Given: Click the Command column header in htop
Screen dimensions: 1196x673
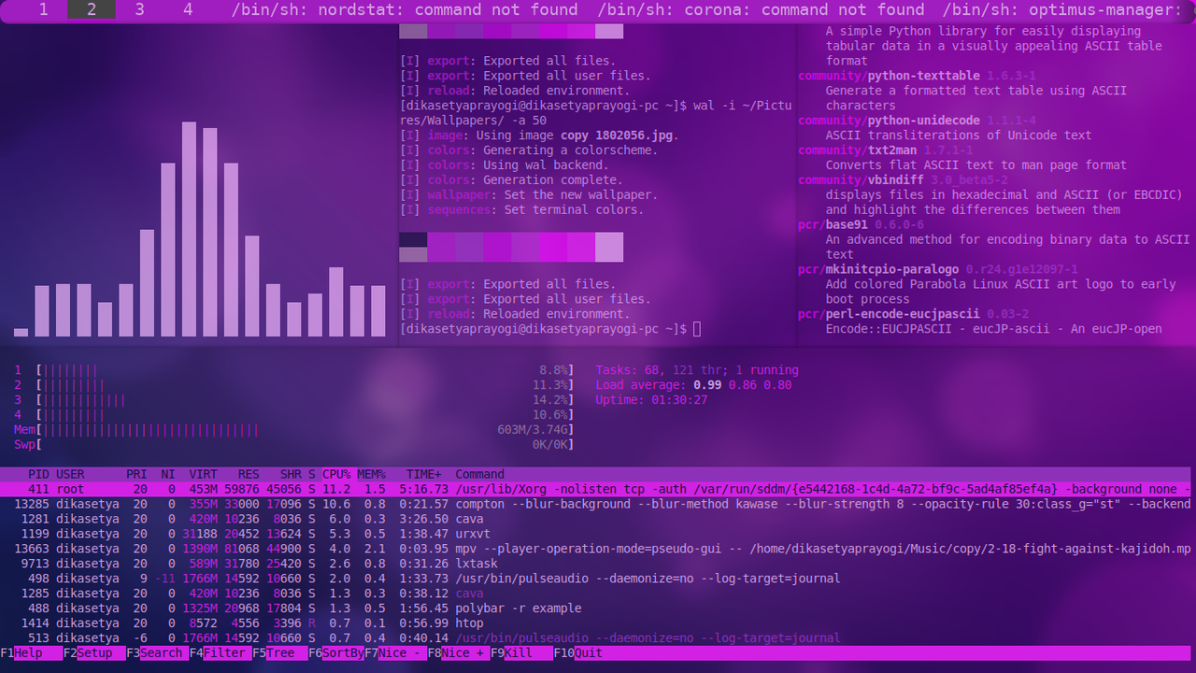Looking at the screenshot, I should [479, 474].
